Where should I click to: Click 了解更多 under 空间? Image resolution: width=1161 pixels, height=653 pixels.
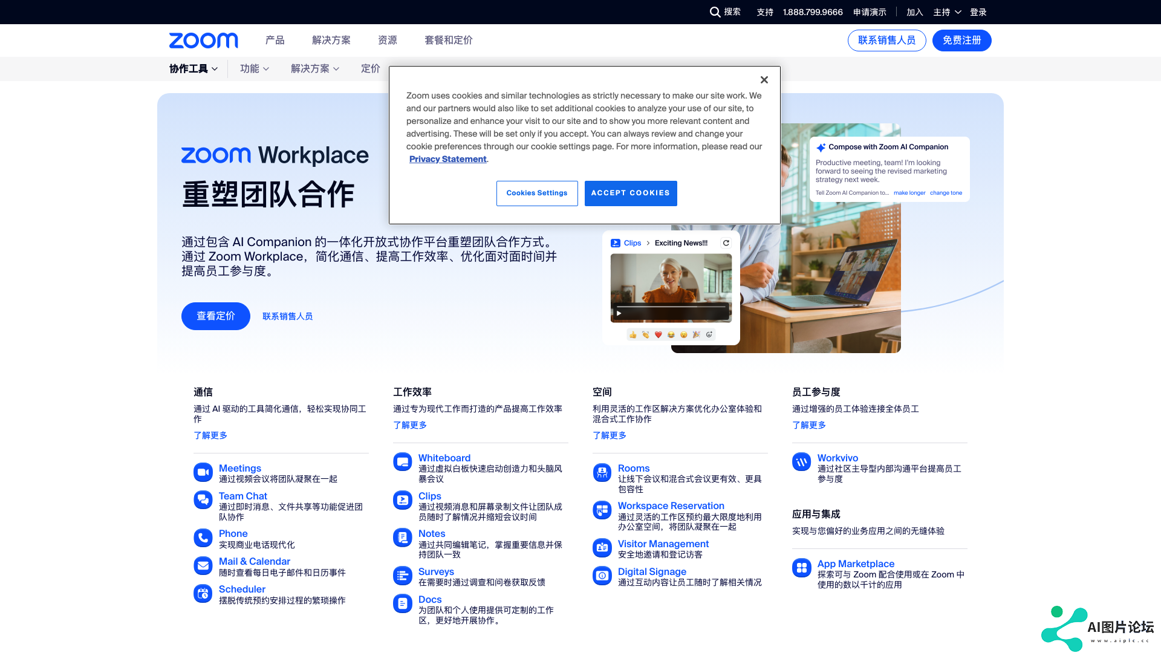pyautogui.click(x=610, y=435)
